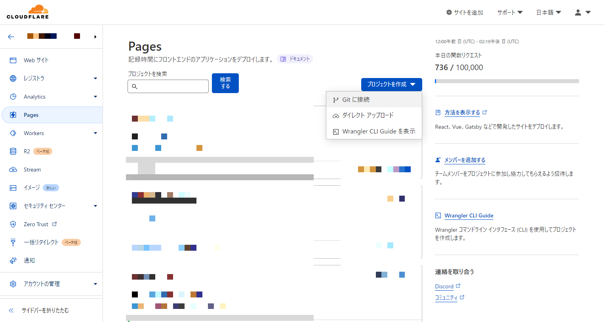
Task: Click the Web サイト sidebar icon
Action: click(13, 60)
